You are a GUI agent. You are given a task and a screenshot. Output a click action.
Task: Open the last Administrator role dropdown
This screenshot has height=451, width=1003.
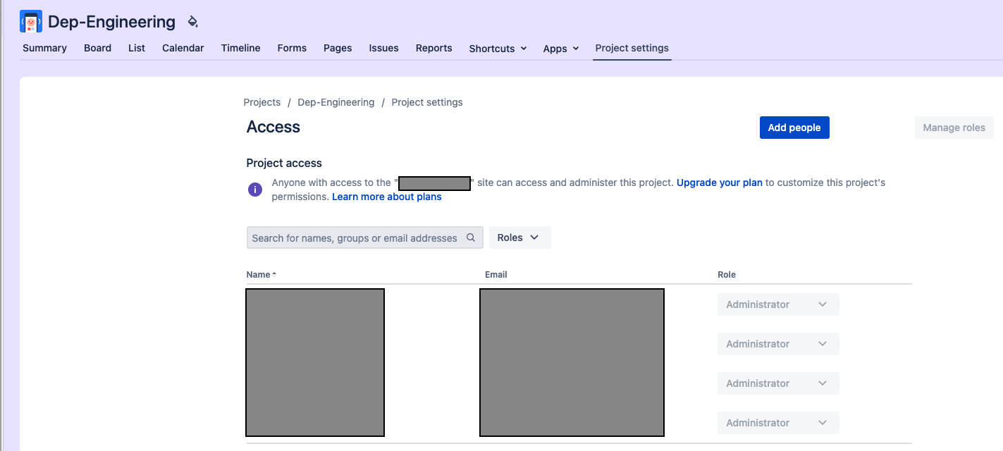click(x=777, y=422)
